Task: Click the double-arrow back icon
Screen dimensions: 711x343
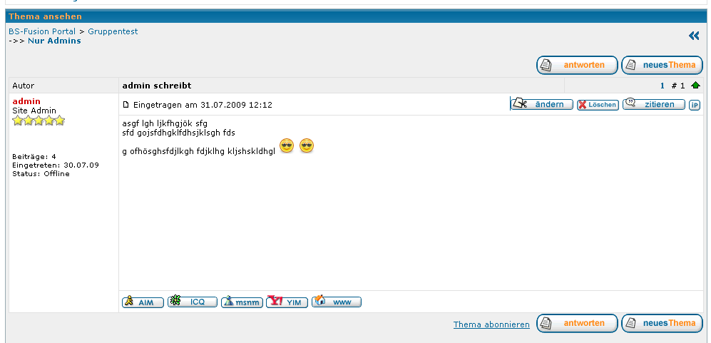Action: (x=694, y=36)
